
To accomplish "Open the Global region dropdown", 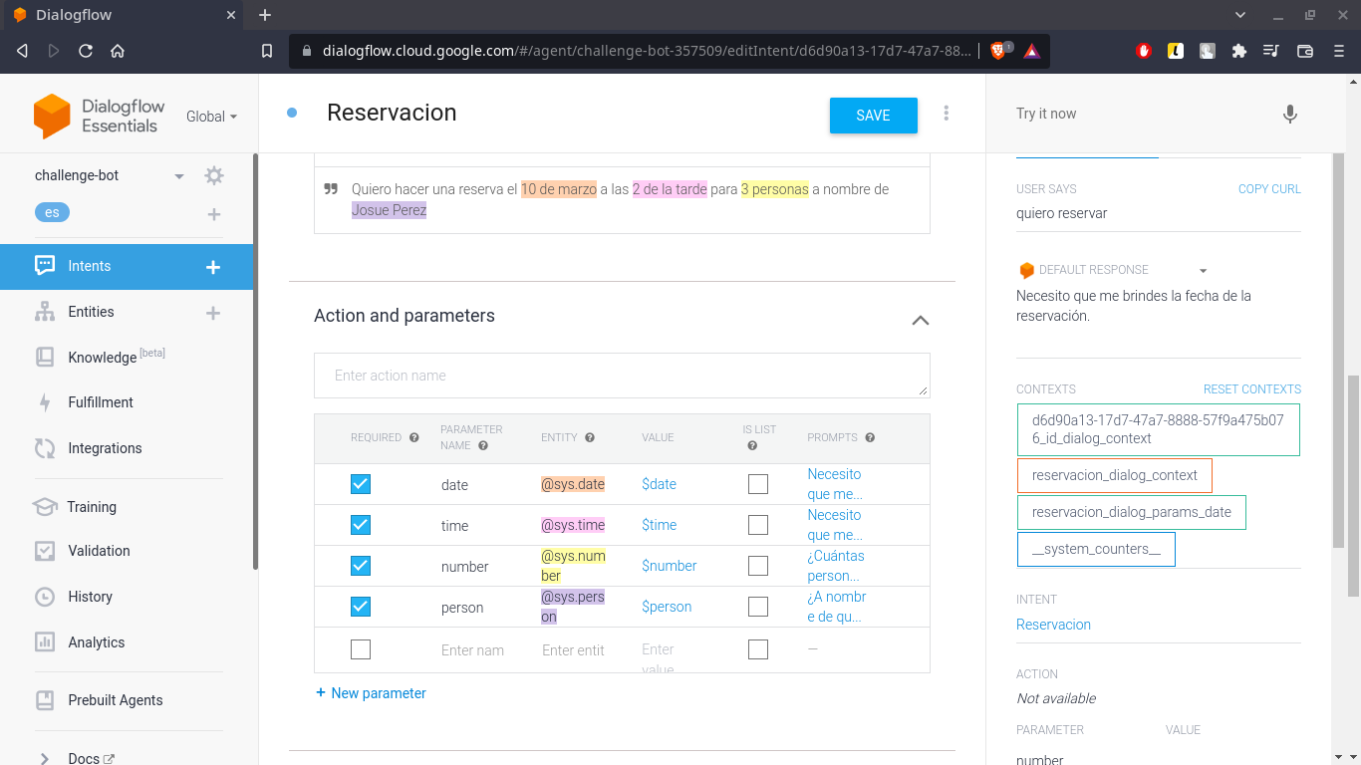I will tap(210, 116).
